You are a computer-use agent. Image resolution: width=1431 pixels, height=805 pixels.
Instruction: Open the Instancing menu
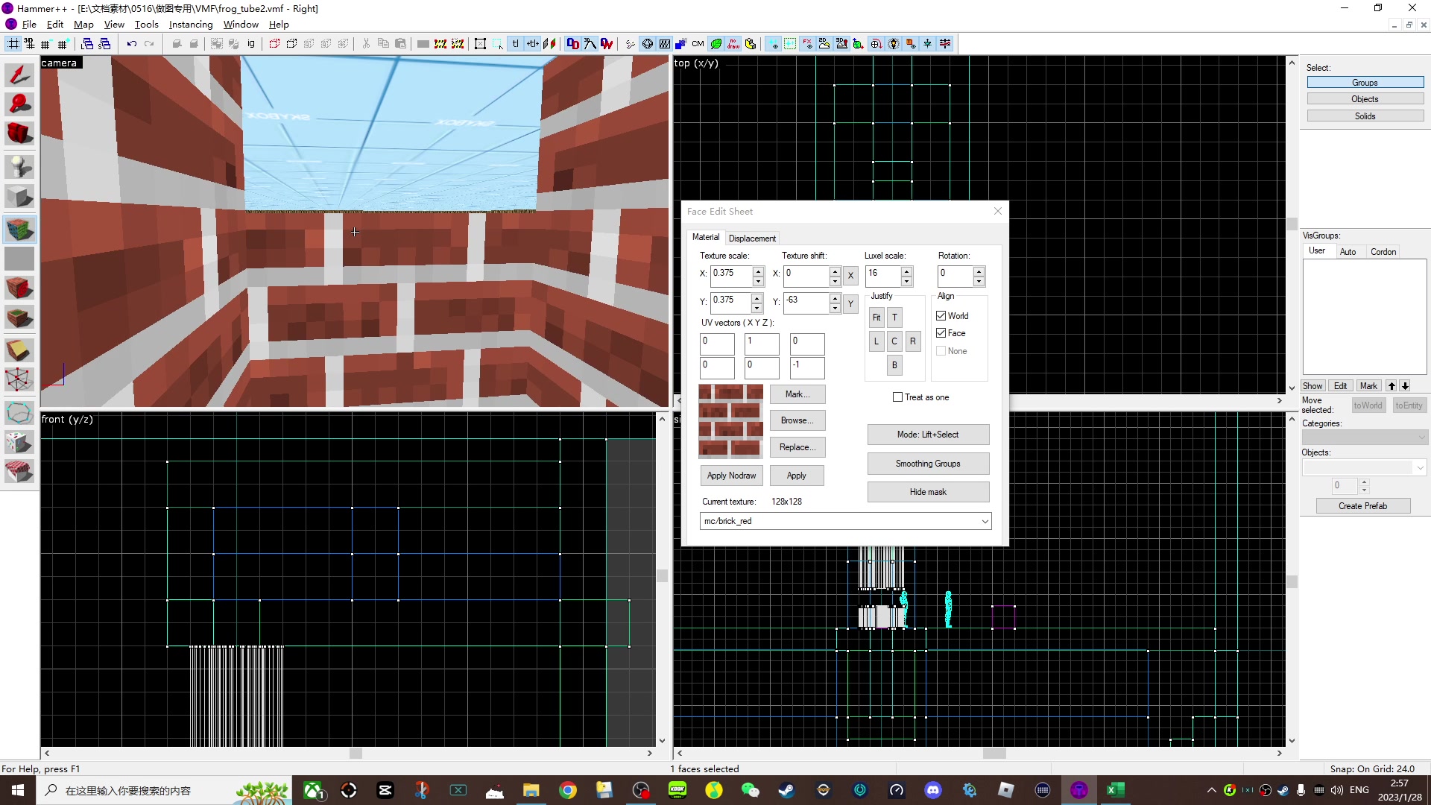191,25
